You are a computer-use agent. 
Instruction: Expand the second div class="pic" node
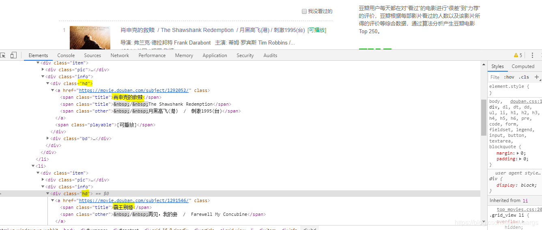(43, 180)
